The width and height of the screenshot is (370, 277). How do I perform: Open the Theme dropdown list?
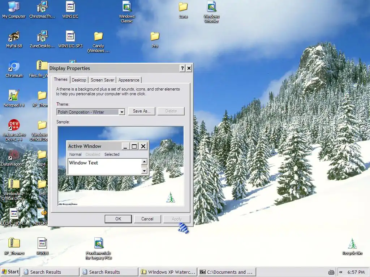122,112
